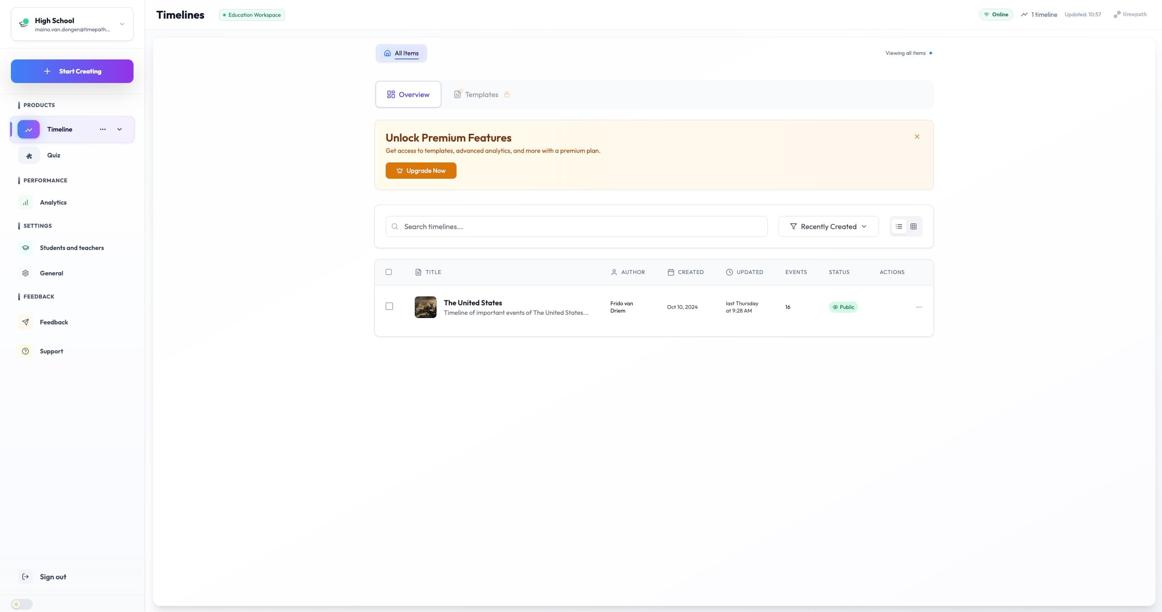Open actions menu for The United States
Screen dimensions: 1162x612
(x=919, y=307)
